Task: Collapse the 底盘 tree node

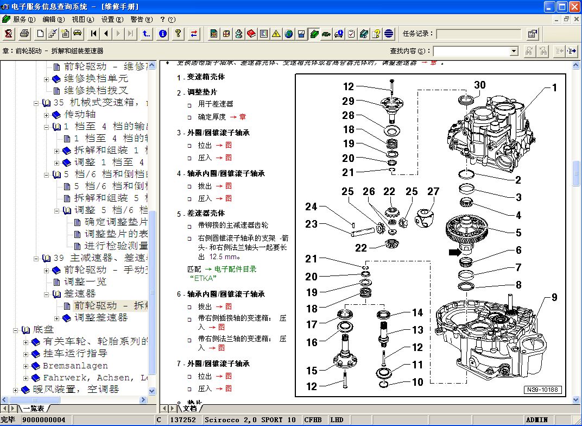Action: coord(16,330)
